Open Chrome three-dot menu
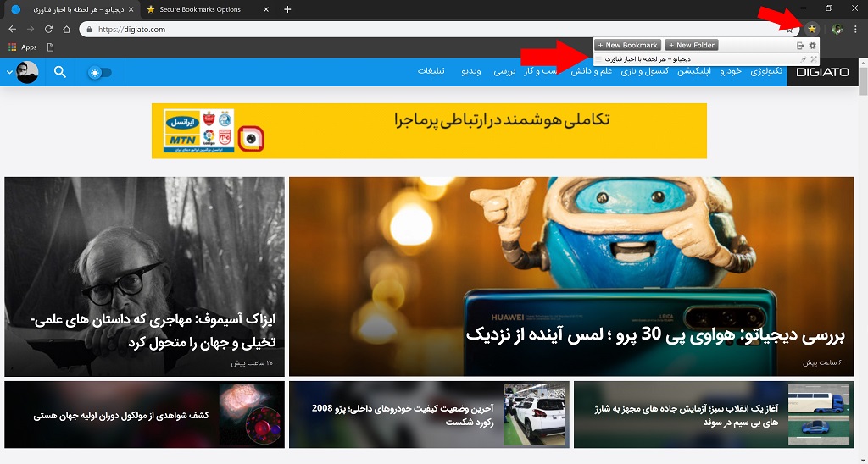 coord(855,30)
